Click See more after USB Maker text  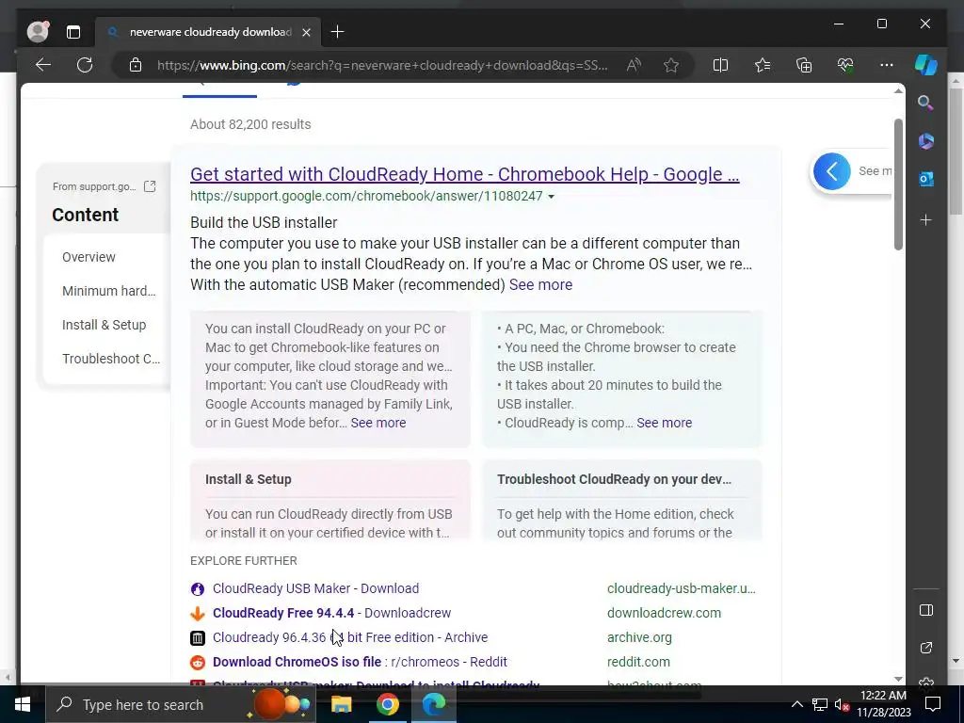[540, 284]
